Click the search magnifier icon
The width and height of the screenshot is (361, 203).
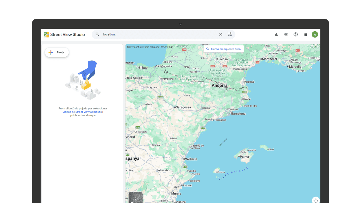tap(97, 34)
